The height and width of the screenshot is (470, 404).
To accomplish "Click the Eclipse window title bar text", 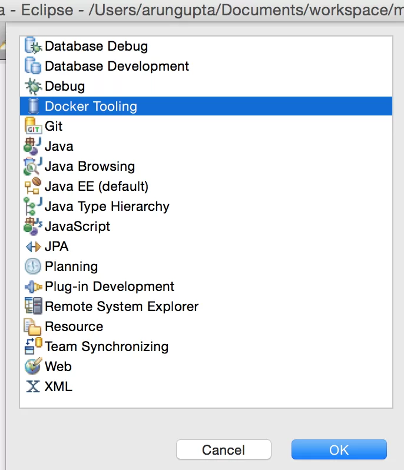I will click(x=202, y=10).
